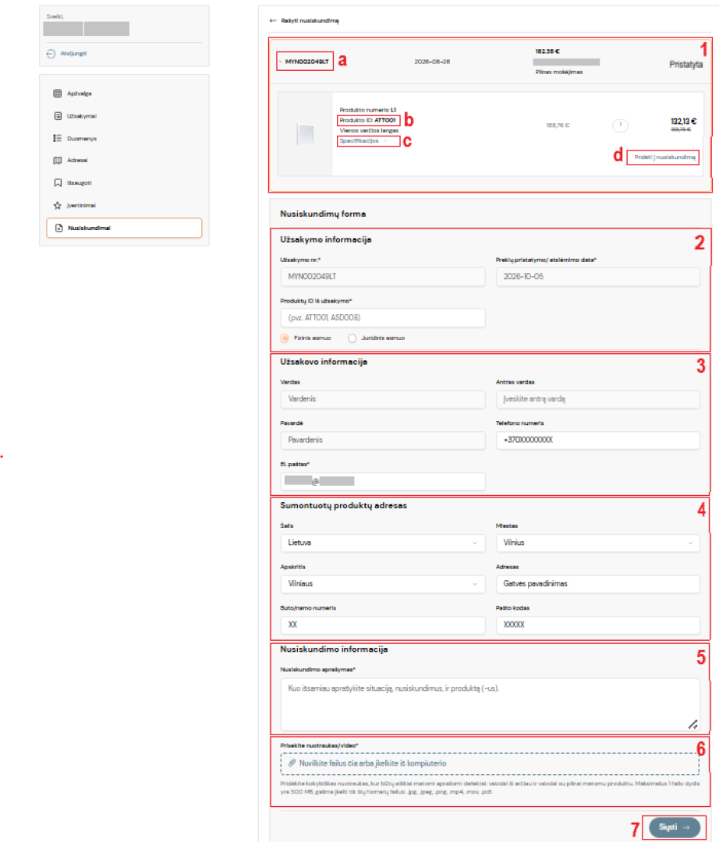The image size is (719, 842).
Task: Open the product thumbnail image
Action: click(305, 134)
